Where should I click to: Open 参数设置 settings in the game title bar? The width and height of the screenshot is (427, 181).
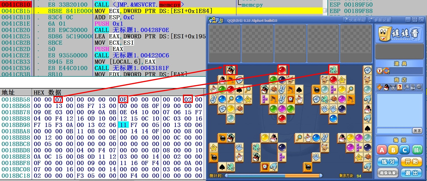[x=380, y=20]
